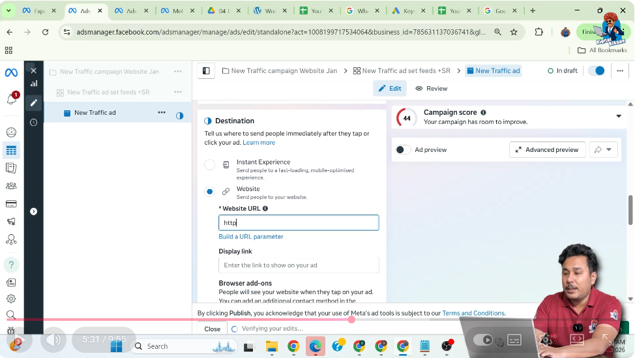Image resolution: width=635 pixels, height=358 pixels.
Task: Switch to the Review tab
Action: [432, 89]
